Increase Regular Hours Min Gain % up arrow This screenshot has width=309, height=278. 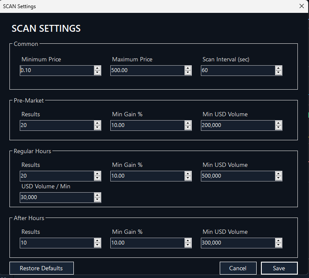pos(188,174)
